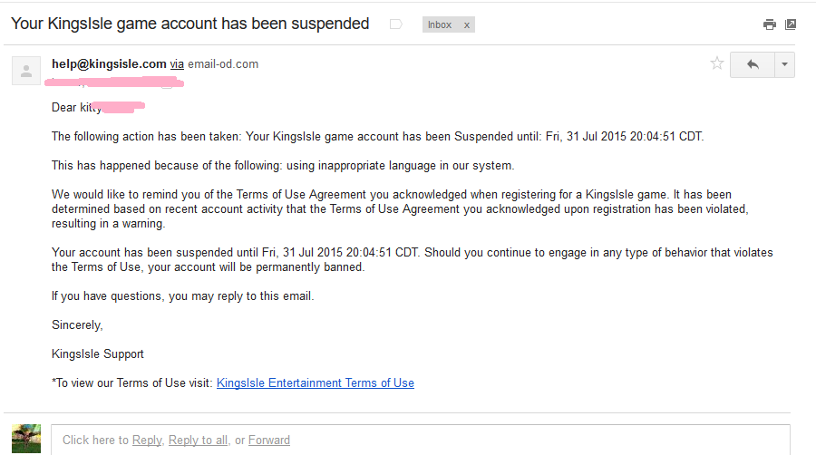Reply using the arrow button

(753, 64)
